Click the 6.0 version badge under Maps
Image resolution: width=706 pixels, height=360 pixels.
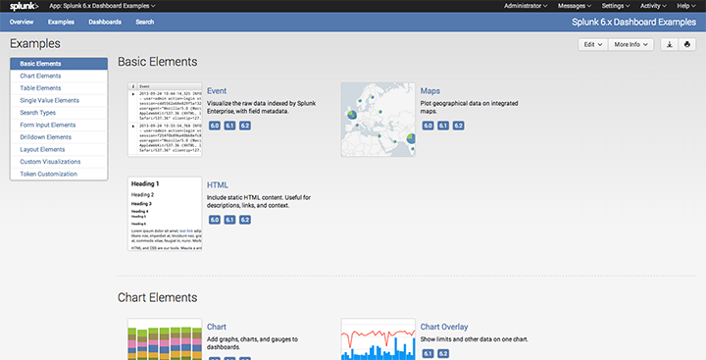click(x=429, y=126)
